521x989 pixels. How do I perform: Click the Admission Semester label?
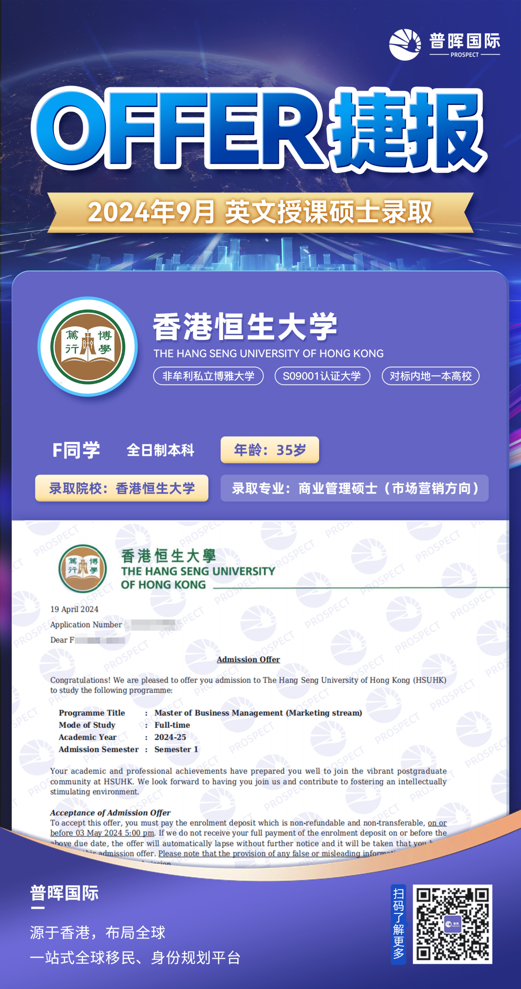pos(99,749)
